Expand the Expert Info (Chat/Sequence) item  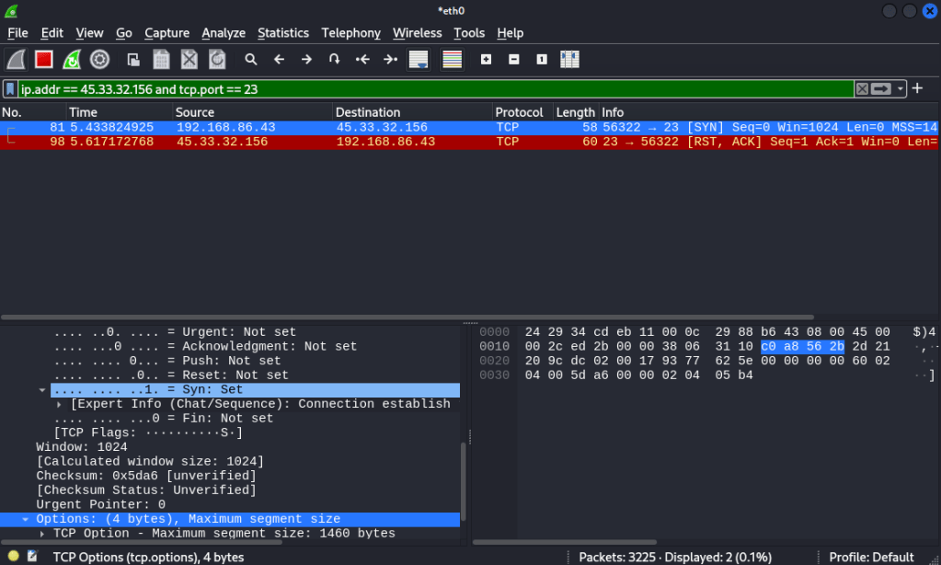(x=60, y=404)
